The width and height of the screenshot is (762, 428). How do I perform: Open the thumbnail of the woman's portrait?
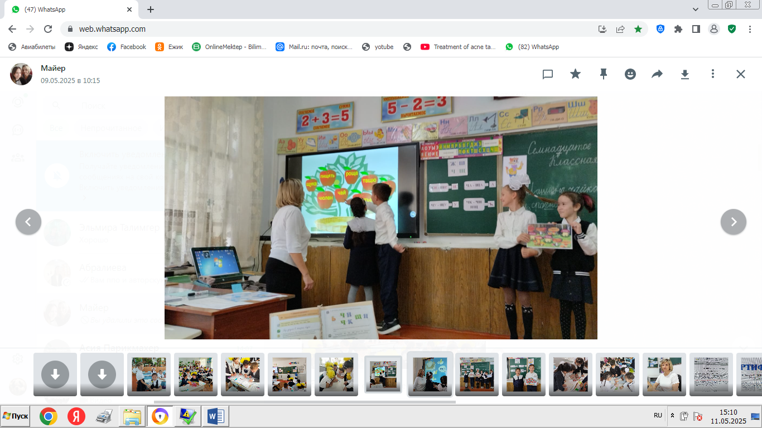tap(664, 374)
